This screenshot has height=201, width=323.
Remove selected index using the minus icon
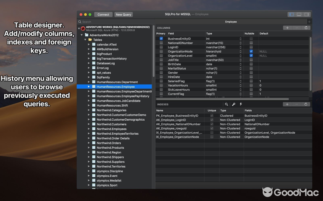tap(297, 104)
